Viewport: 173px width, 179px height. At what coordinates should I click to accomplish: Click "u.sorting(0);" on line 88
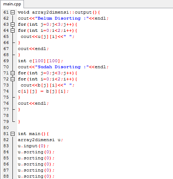click(36, 176)
